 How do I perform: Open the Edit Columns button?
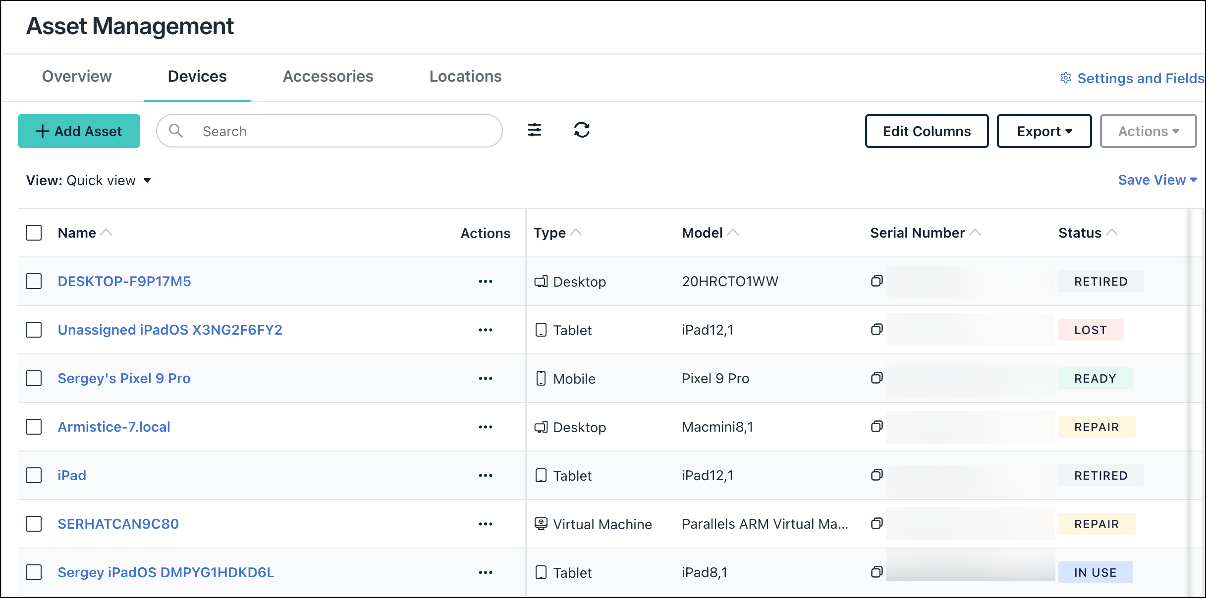[926, 131]
